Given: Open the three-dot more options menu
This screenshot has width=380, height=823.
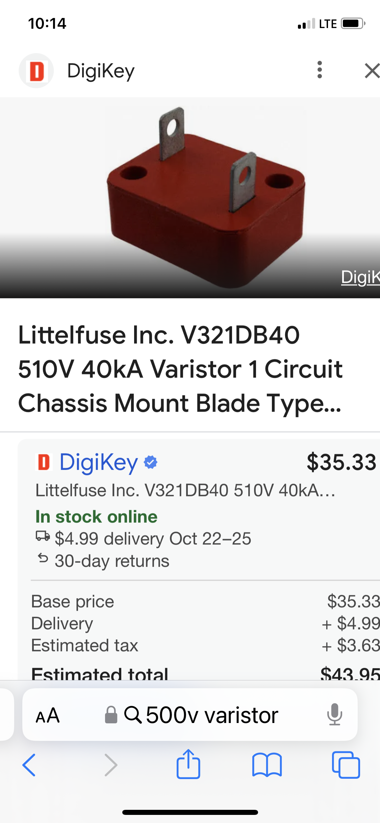Looking at the screenshot, I should click(x=320, y=70).
